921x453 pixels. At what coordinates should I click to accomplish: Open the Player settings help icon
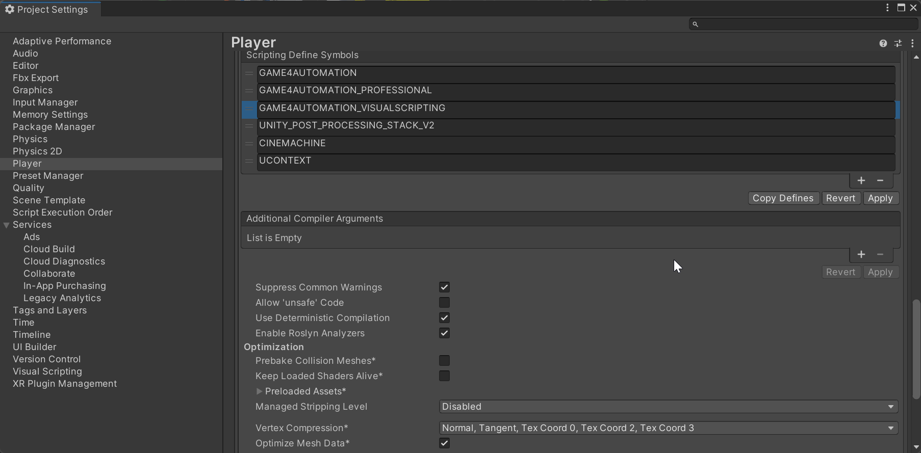[x=883, y=44]
